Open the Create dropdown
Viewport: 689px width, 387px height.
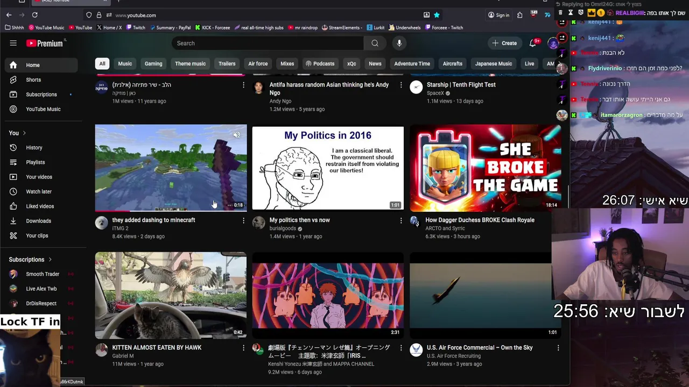click(x=504, y=43)
